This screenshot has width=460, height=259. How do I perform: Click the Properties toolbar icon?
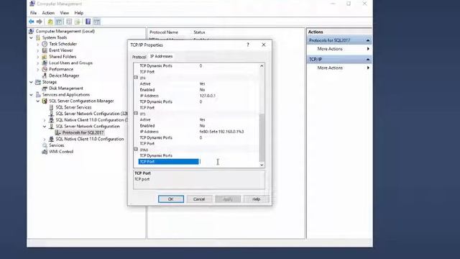(69, 22)
